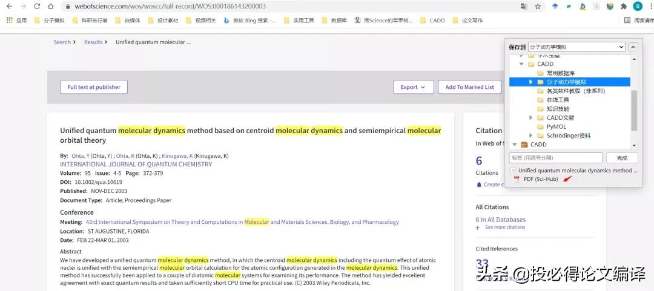Click the DOI value 10.1002/qua.10619
The height and width of the screenshot is (291, 654).
tap(99, 182)
